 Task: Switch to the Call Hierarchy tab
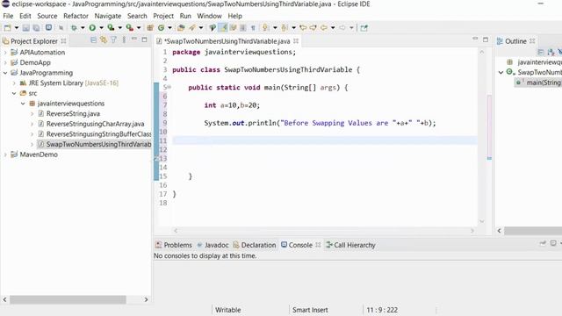coord(350,245)
